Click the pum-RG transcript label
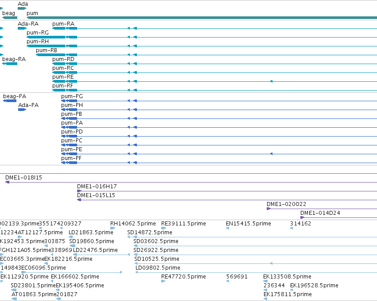 click(x=38, y=33)
